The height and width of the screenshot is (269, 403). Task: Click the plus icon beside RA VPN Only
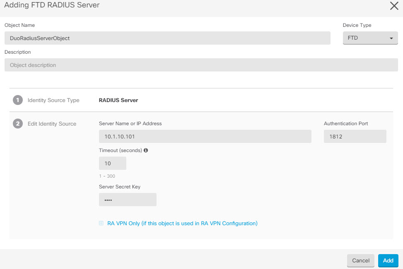point(101,224)
